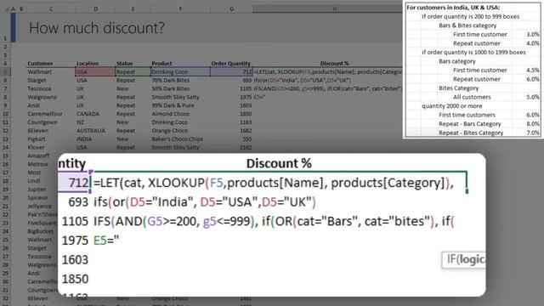Select column F header
This screenshot has height=306, width=544.
[x=180, y=9]
